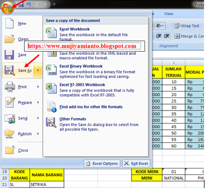The height and width of the screenshot is (192, 205).
Task: Click the Merge & Center button
Action: click(189, 36)
